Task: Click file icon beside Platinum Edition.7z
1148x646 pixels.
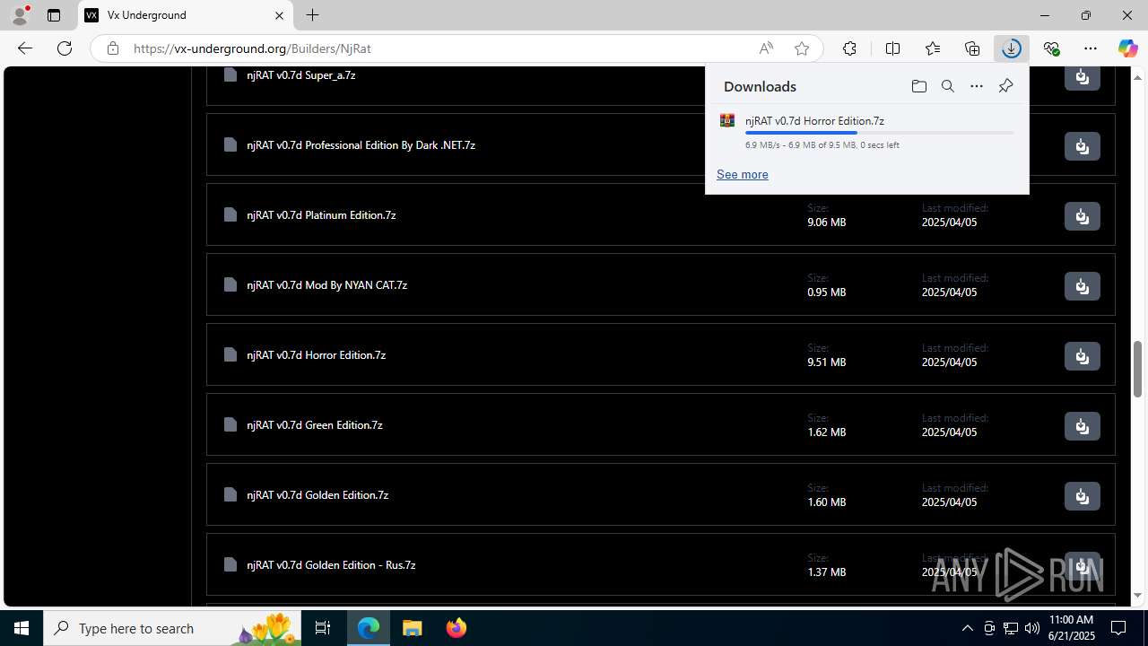Action: (230, 214)
